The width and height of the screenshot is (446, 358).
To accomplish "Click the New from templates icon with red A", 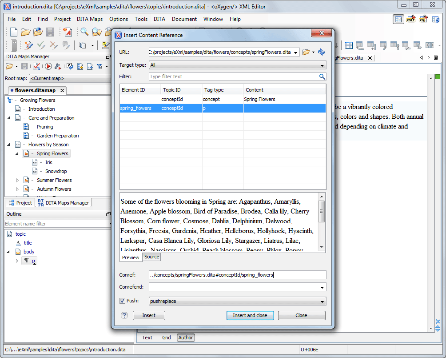I will [68, 32].
